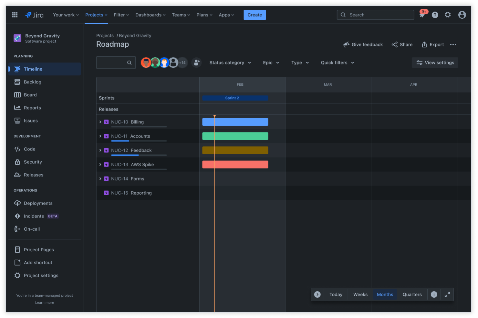Viewport: 478px width, 318px height.
Task: Click the add people icon beside avatars
Action: tap(196, 63)
